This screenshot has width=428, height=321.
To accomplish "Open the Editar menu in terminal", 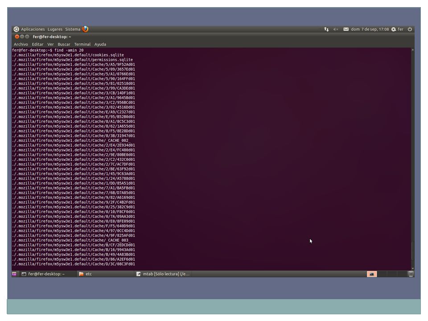I will click(x=37, y=44).
